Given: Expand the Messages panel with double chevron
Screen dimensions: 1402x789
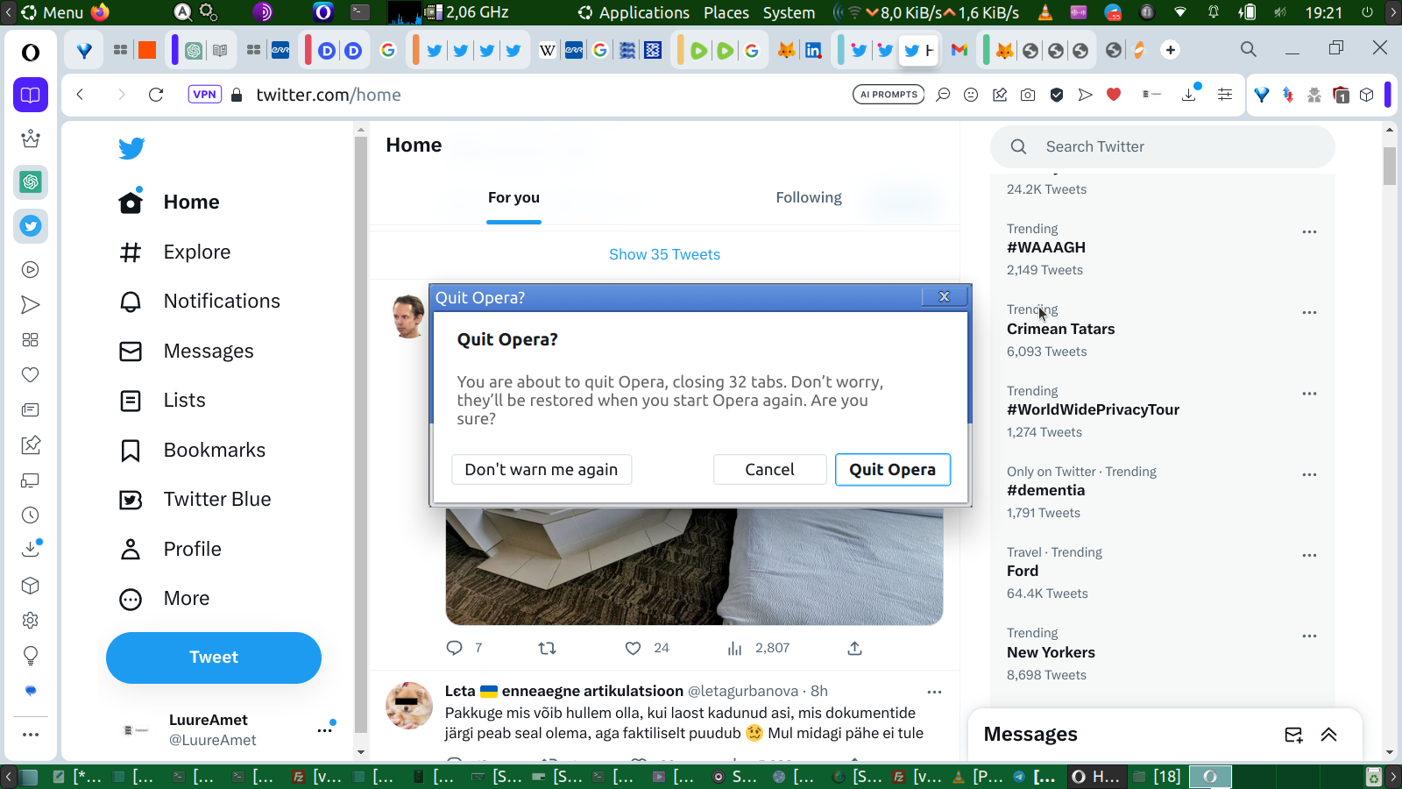Looking at the screenshot, I should point(1328,735).
